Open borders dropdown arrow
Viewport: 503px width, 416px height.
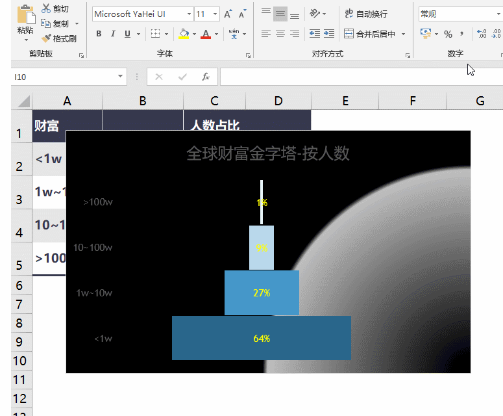pos(166,34)
